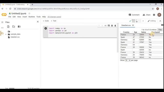Add a comment to the cell icon
This screenshot has width=164, height=92.
tap(109, 26)
